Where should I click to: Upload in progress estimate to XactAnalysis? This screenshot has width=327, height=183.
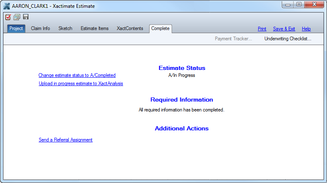click(81, 84)
